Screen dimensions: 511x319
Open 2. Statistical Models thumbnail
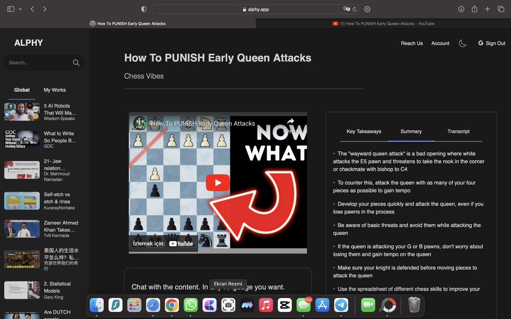(x=22, y=290)
